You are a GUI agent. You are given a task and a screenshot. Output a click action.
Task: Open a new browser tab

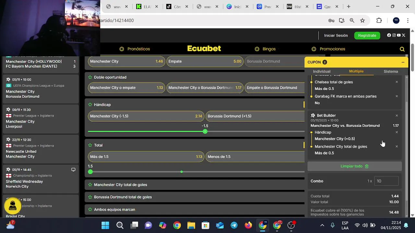tap(349, 6)
